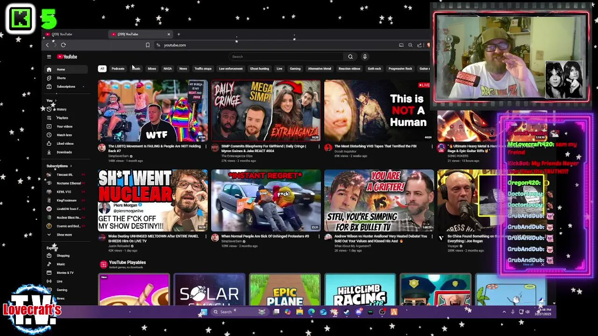Select the Law enforcement filter chip
Screen dimensions: 598x336
click(x=231, y=69)
